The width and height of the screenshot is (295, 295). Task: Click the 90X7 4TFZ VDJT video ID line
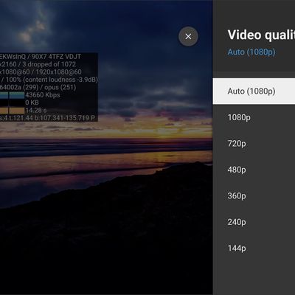point(41,57)
